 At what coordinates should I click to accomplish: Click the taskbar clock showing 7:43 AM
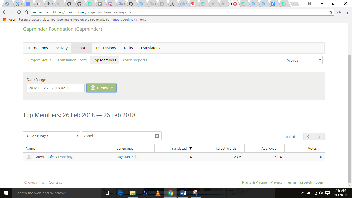(x=341, y=193)
